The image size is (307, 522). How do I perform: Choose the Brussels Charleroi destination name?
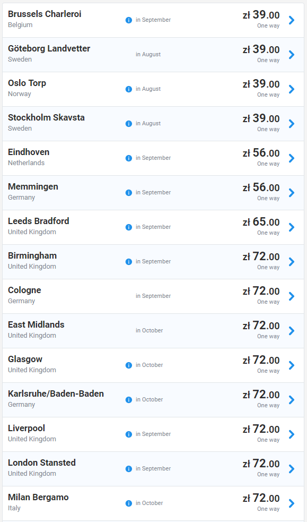pyautogui.click(x=45, y=14)
